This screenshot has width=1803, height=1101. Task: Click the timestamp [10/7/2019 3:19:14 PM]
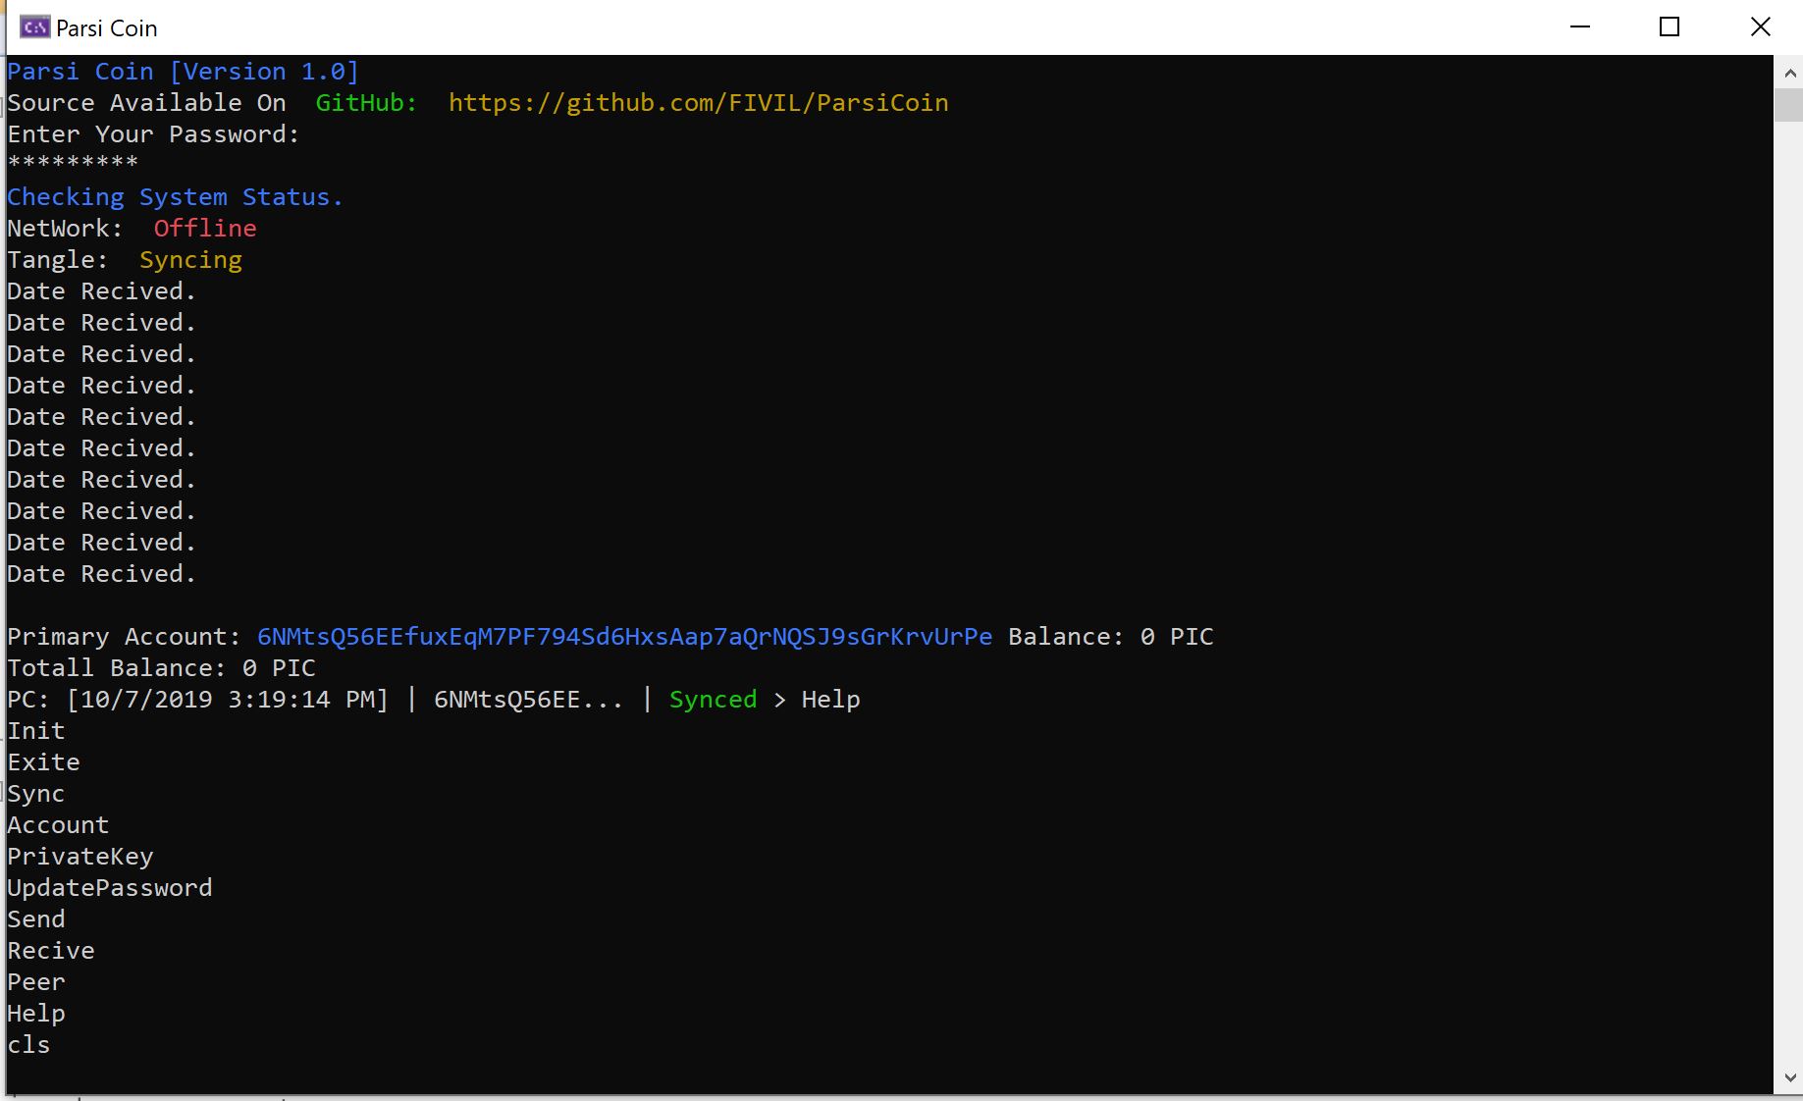(x=228, y=700)
